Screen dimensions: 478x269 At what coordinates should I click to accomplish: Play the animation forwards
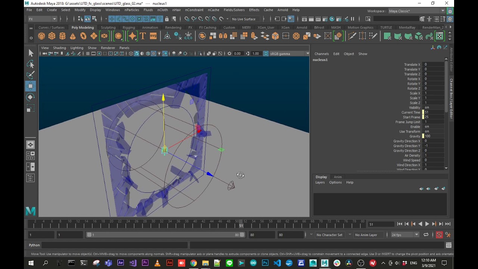427,224
